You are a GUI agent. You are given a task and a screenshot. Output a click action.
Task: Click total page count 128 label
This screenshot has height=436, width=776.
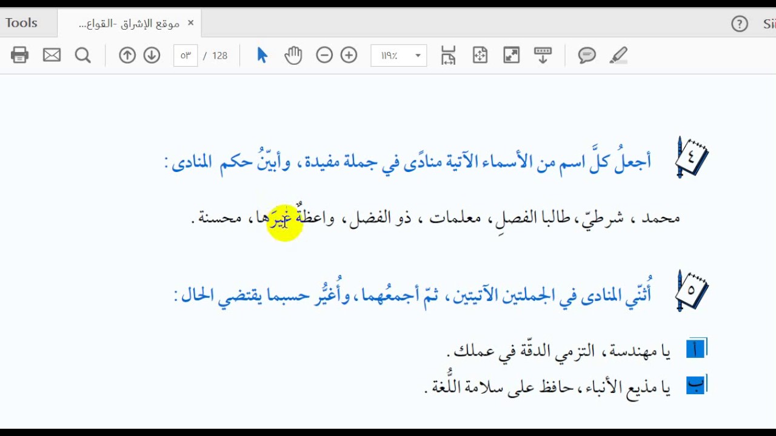point(219,56)
